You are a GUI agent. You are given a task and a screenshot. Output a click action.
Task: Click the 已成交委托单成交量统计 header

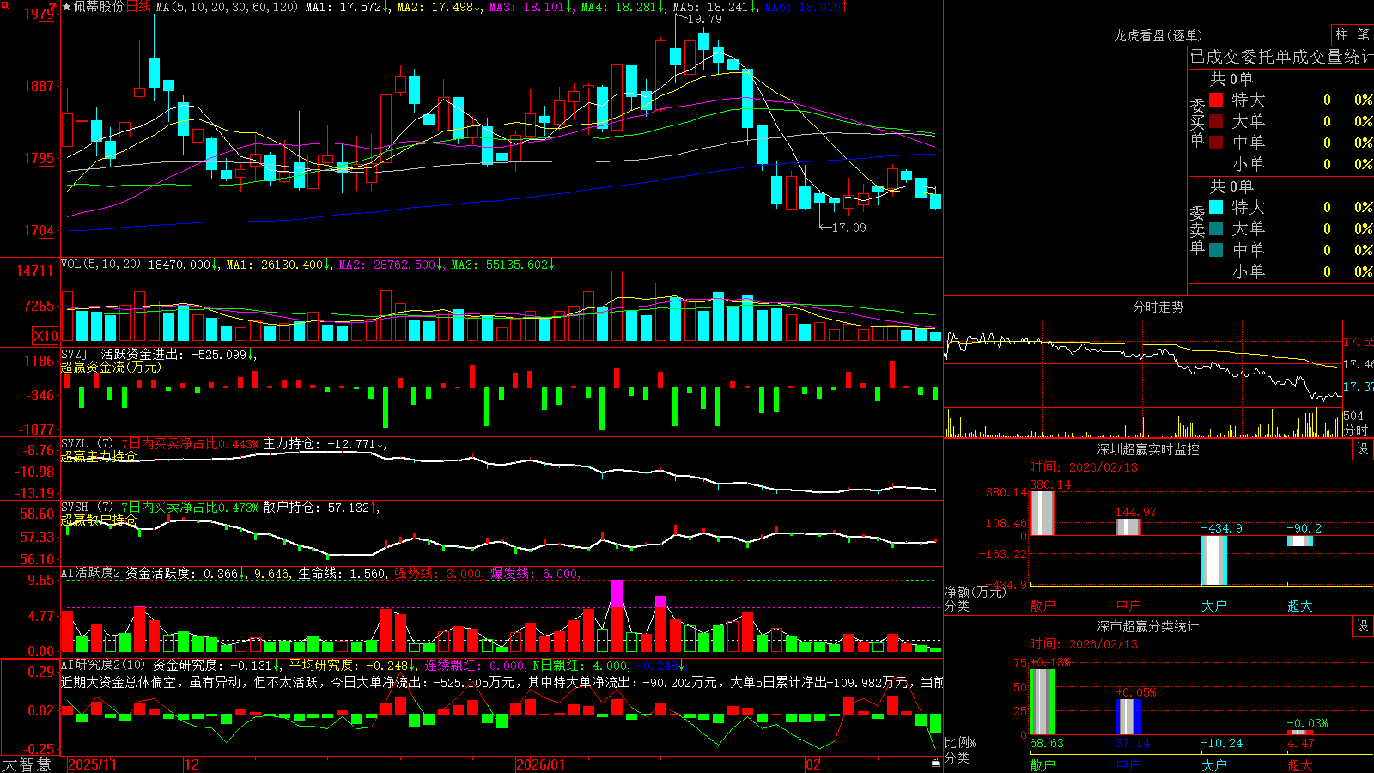click(1281, 57)
